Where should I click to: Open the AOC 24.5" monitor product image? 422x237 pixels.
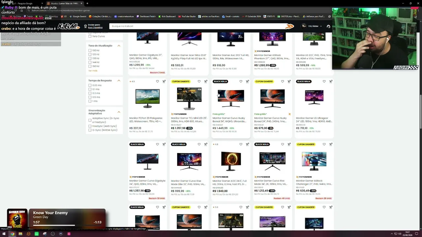(231, 161)
